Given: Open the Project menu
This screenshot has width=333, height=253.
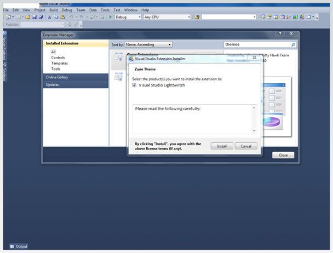Looking at the screenshot, I should click(40, 10).
